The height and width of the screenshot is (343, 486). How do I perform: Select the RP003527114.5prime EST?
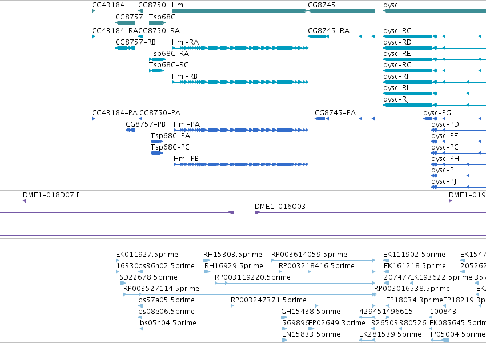[x=250, y=294]
